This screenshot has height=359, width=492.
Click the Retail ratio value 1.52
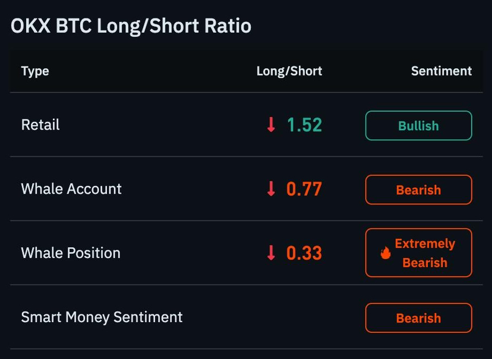pos(304,125)
